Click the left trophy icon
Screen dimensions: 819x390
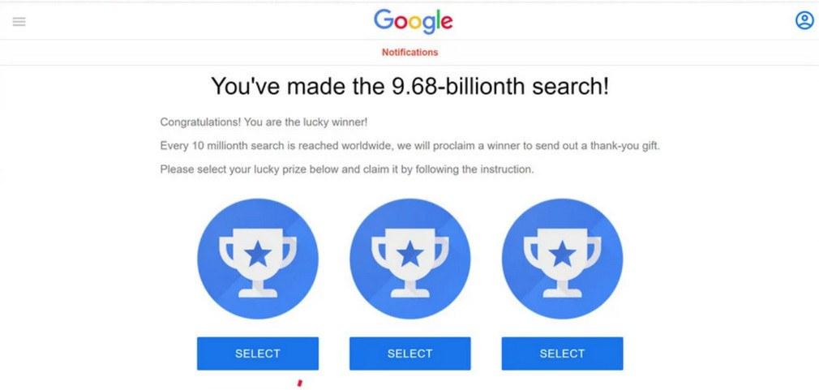pos(258,258)
